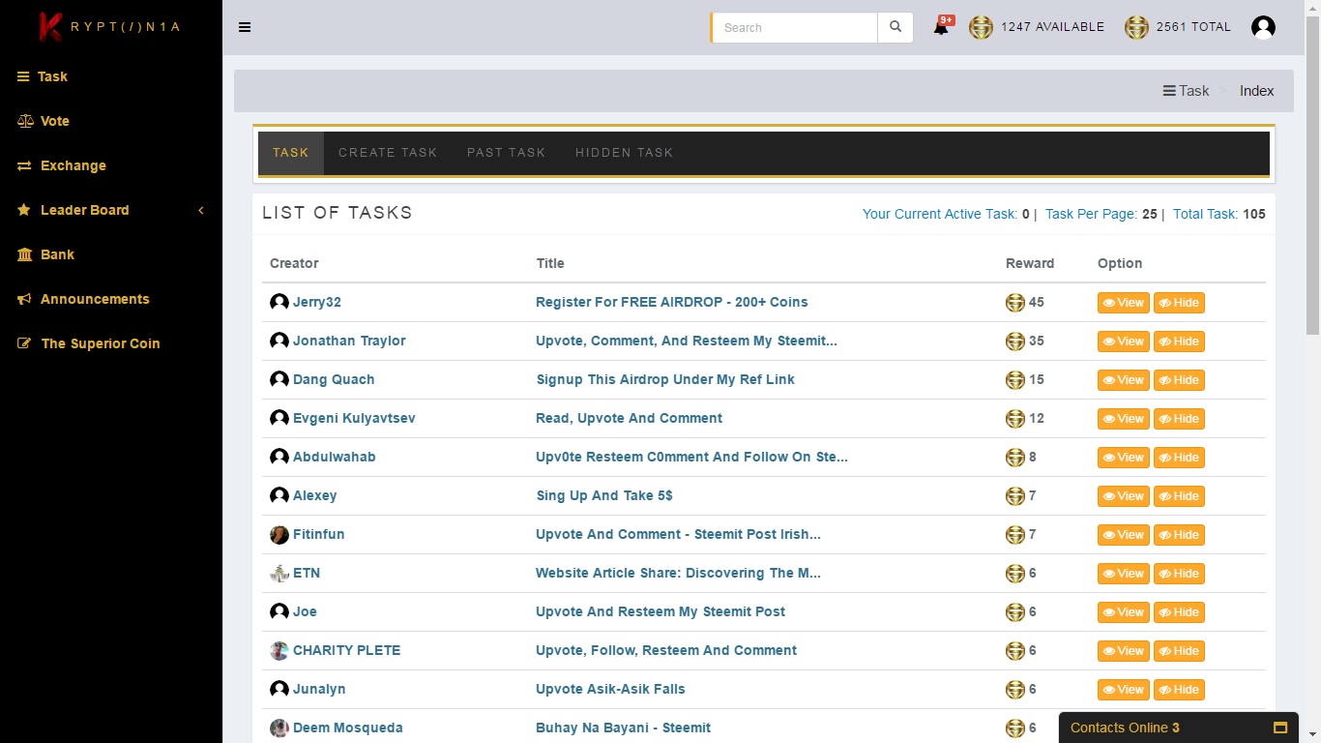Click the page vertical scrollbar
Screen dimensions: 1321x743
(x=1312, y=174)
